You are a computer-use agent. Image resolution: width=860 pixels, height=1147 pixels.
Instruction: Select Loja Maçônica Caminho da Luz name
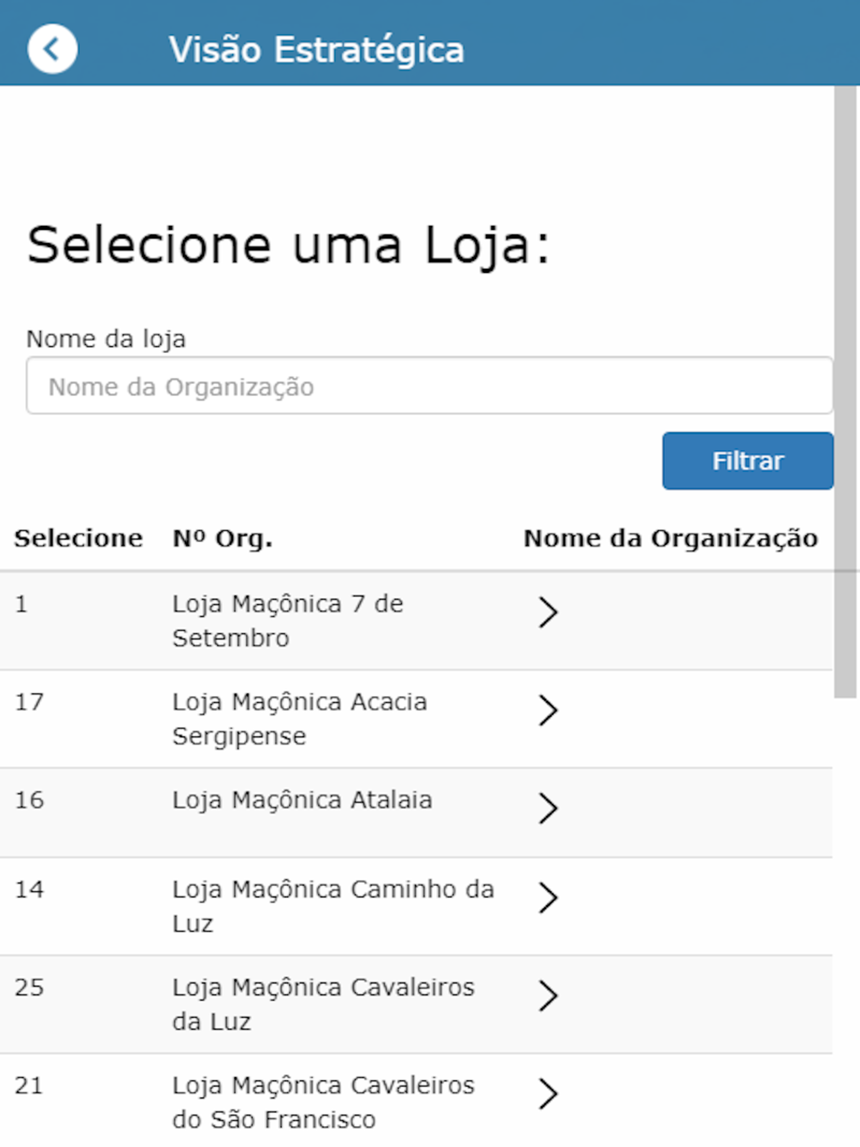point(333,906)
